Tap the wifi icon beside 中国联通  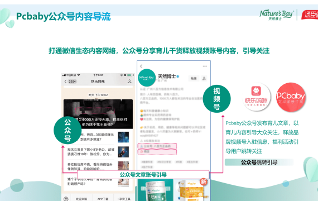[79, 75]
